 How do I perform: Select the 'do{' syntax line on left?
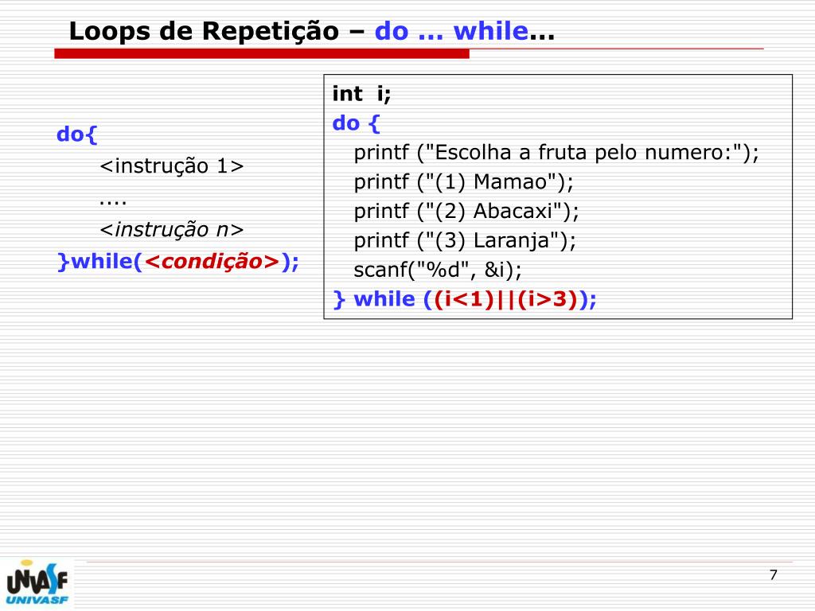[x=77, y=134]
